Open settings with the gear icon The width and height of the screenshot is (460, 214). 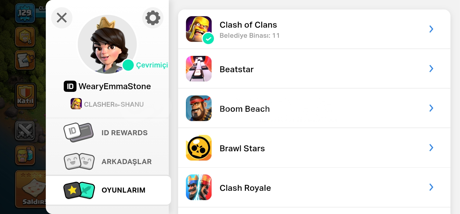(x=153, y=18)
